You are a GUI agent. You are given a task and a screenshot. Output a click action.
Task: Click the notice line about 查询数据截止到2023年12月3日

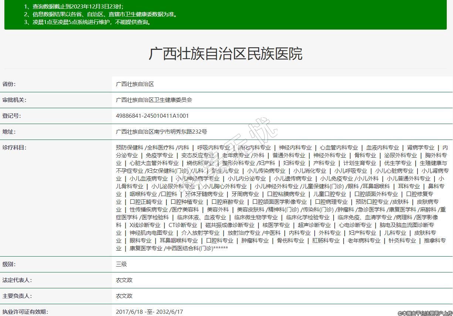pos(74,7)
